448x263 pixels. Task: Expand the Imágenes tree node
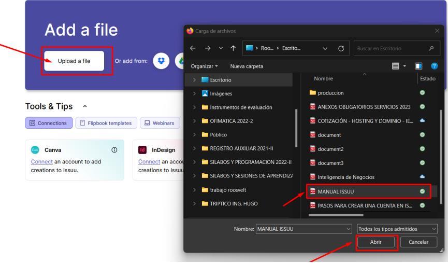(x=194, y=93)
